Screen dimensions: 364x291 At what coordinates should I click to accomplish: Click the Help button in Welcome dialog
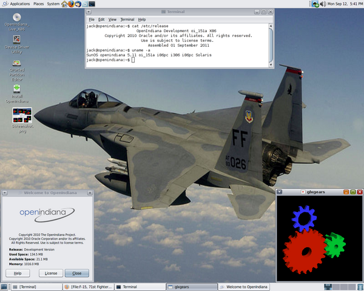pyautogui.click(x=18, y=273)
